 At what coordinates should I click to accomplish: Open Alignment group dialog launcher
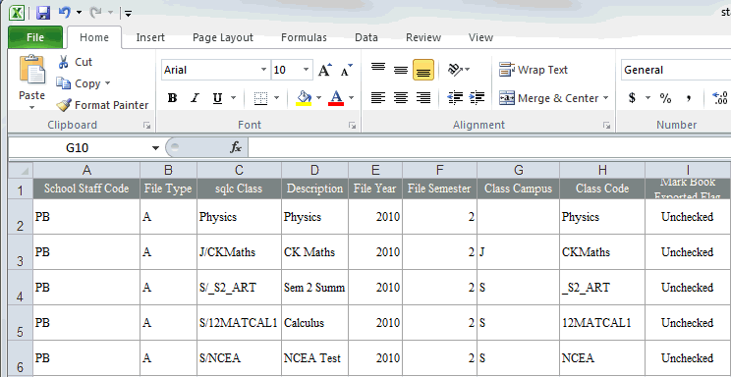click(x=606, y=125)
